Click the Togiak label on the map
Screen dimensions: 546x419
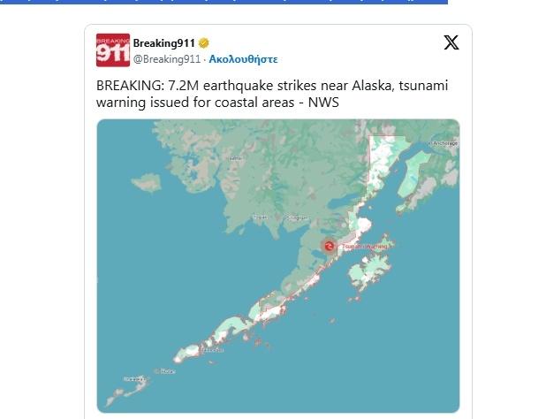tap(260, 217)
